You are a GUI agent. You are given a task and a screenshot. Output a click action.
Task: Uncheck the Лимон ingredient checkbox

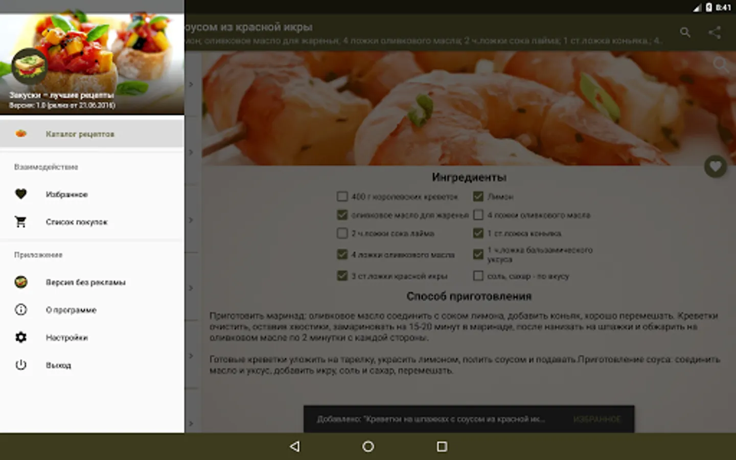(x=478, y=196)
